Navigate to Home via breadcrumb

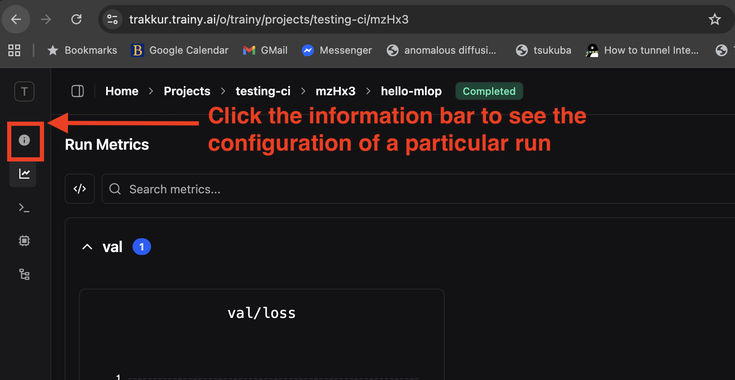[122, 91]
